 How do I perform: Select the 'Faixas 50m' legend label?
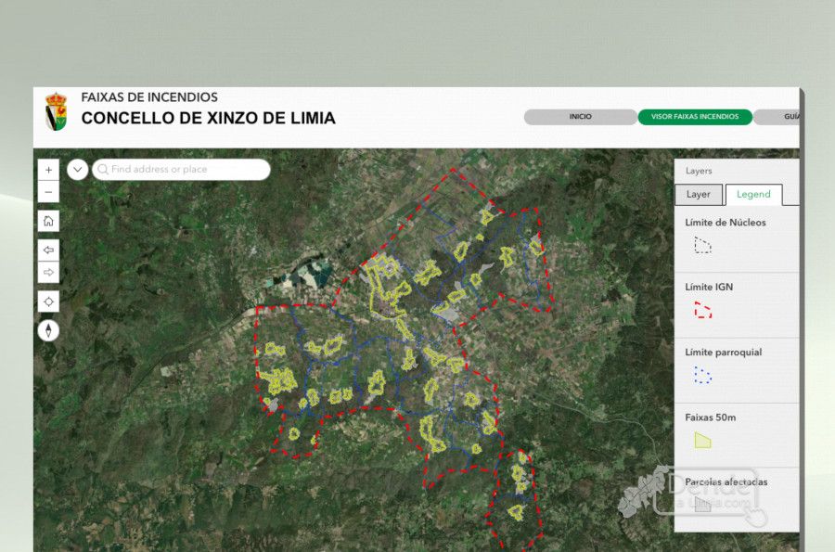pos(711,417)
